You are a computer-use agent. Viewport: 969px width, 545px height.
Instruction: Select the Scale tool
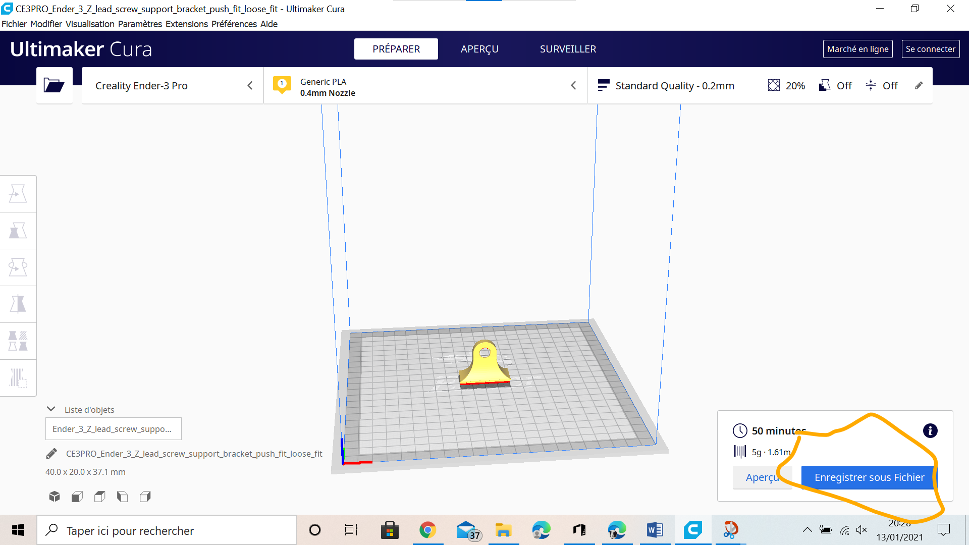coord(18,231)
